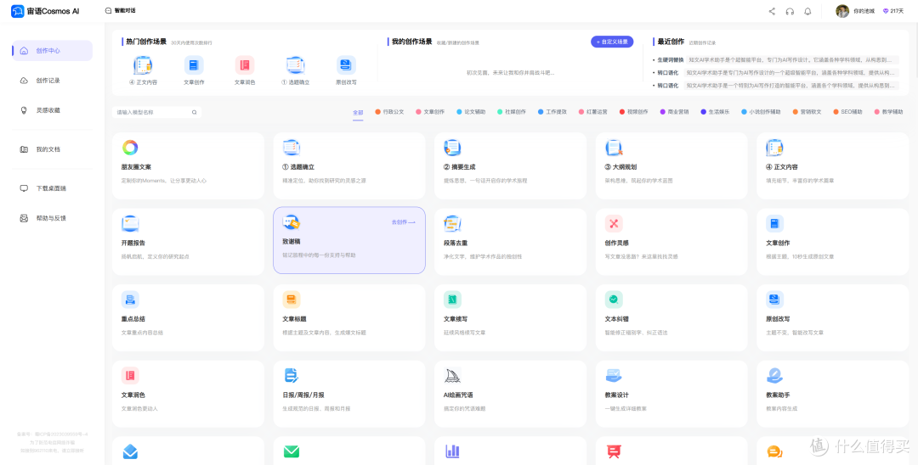Open the 文章续写 card icon
This screenshot has height=465, width=918.
click(x=452, y=300)
